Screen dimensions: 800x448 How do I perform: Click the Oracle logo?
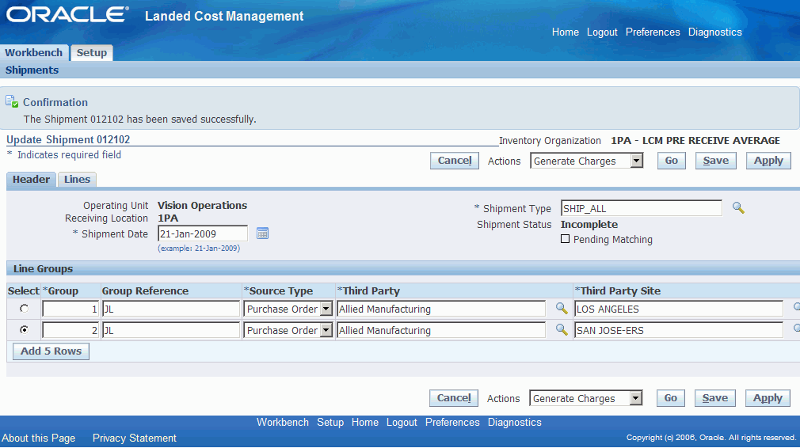coord(67,15)
